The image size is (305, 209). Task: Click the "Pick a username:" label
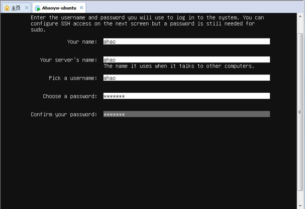coord(73,78)
